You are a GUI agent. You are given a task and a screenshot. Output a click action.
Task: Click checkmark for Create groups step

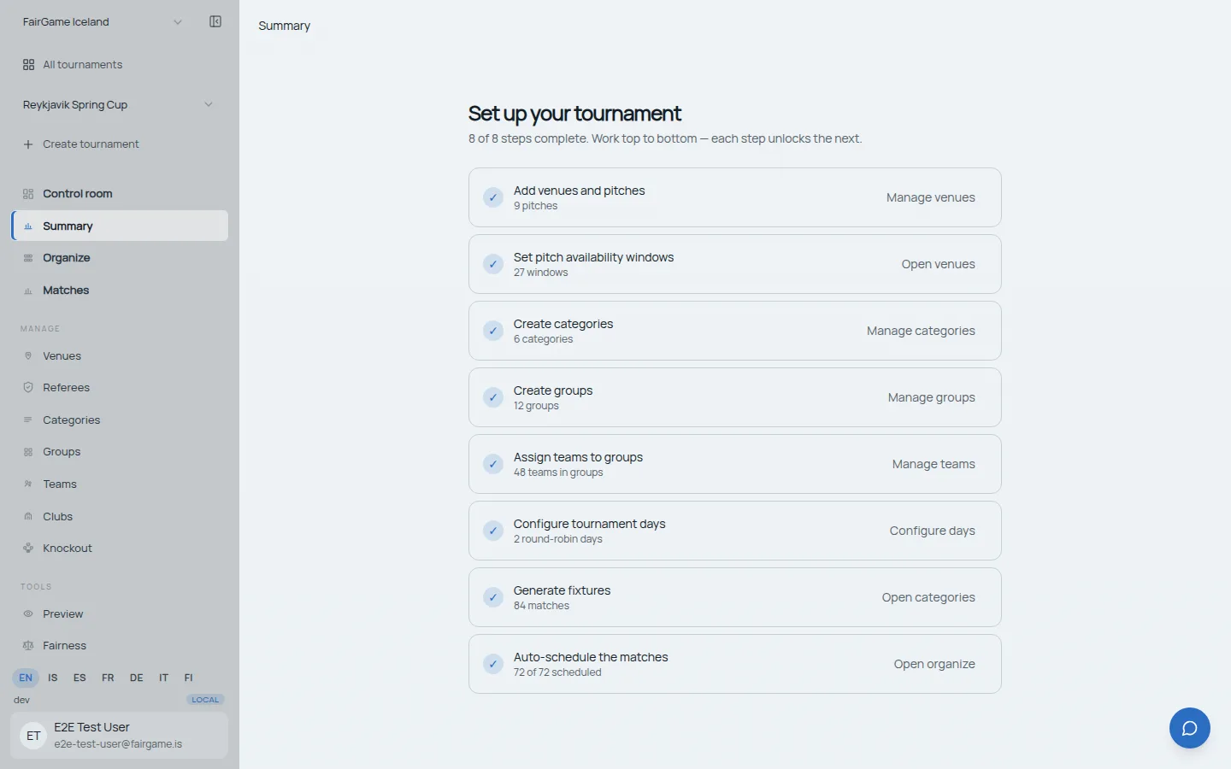(493, 397)
